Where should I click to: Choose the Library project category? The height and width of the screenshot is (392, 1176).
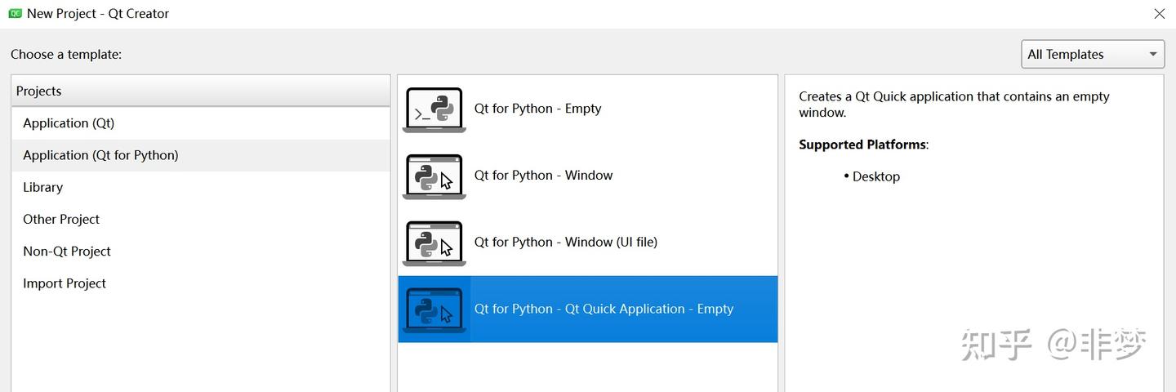point(201,187)
